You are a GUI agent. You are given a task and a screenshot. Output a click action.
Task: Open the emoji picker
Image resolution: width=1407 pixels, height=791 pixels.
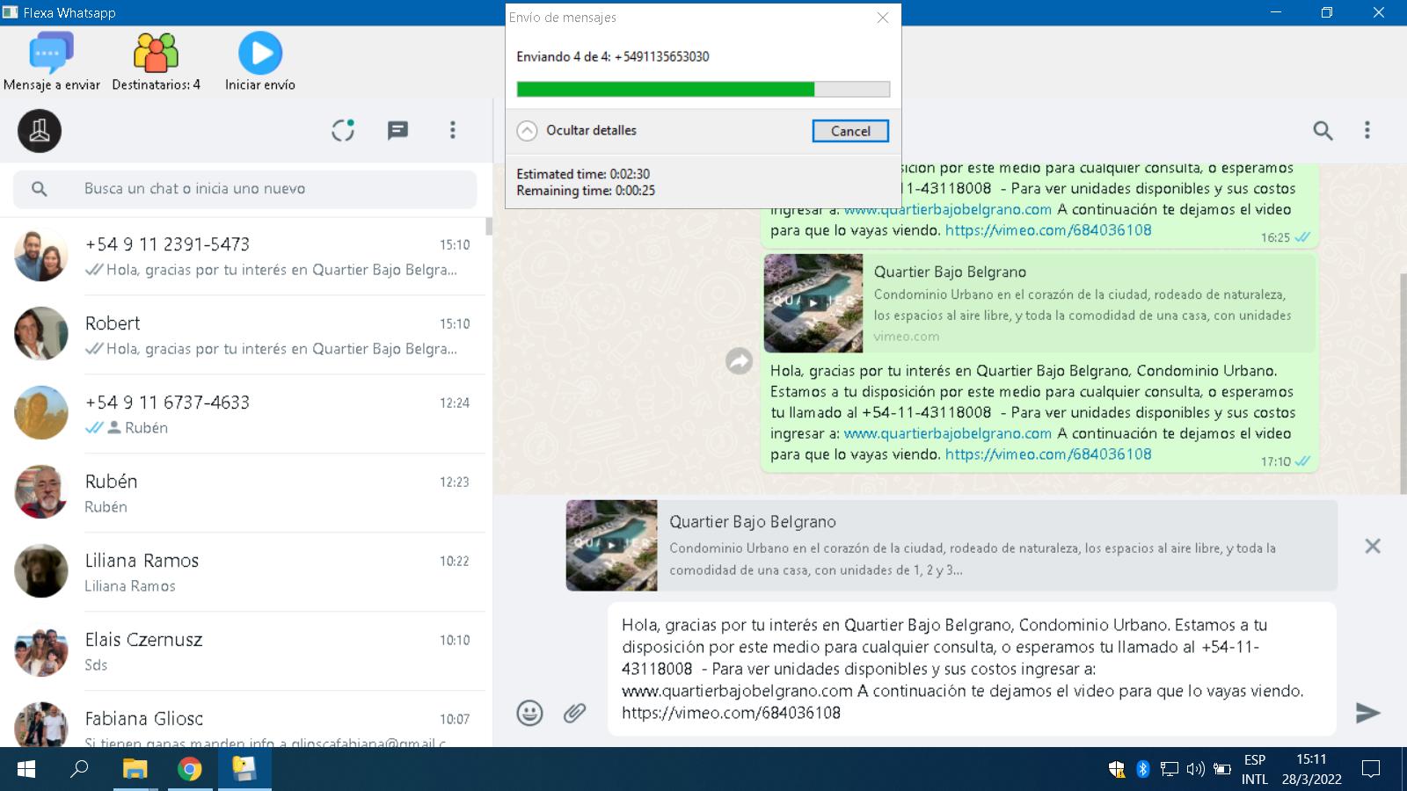529,713
